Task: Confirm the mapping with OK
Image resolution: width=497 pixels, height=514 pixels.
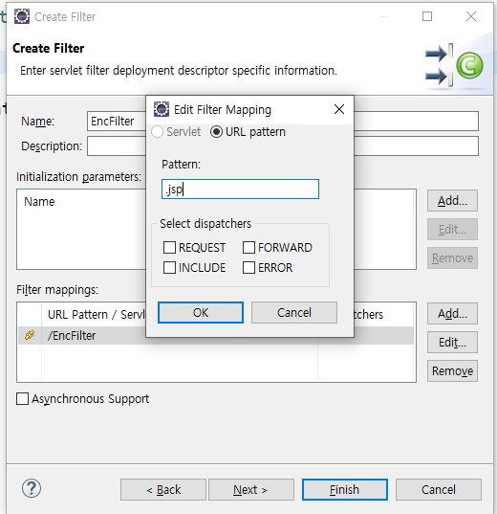Action: click(x=201, y=312)
